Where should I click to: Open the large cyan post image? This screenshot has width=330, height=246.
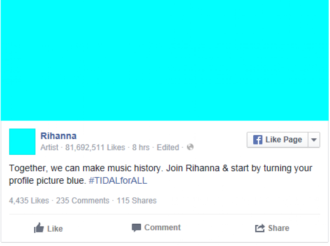coord(165,60)
